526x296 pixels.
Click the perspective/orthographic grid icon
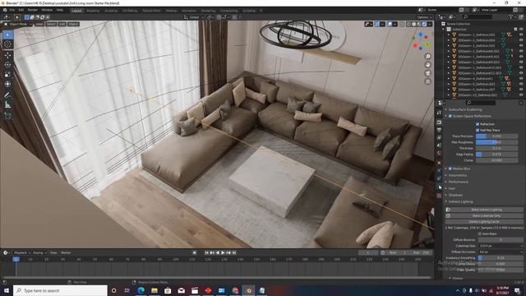427,81
